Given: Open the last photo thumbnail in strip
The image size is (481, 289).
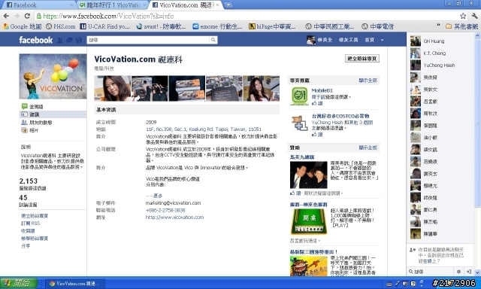Looking at the screenshot, I should (x=262, y=89).
